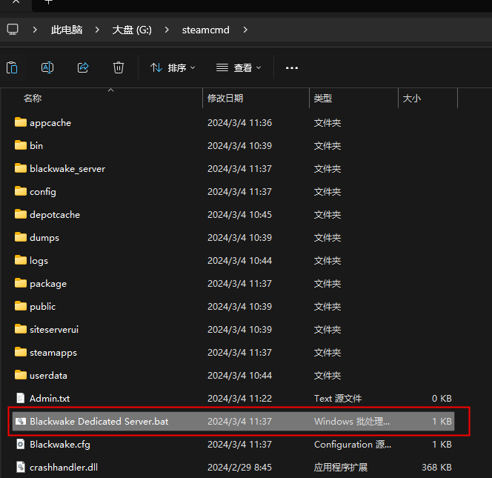Select the file name Blackwake Dedicated Server.bat

[99, 421]
